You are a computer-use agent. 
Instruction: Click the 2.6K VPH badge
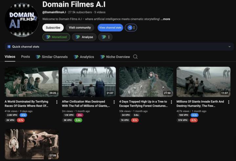tap(12, 115)
